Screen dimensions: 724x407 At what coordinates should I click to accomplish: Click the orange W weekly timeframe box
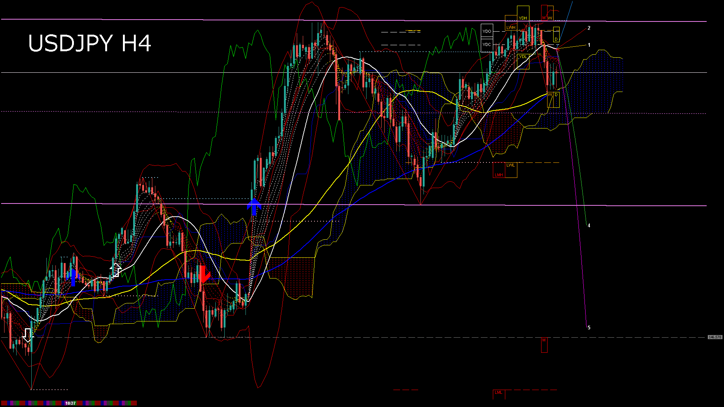point(550,17)
